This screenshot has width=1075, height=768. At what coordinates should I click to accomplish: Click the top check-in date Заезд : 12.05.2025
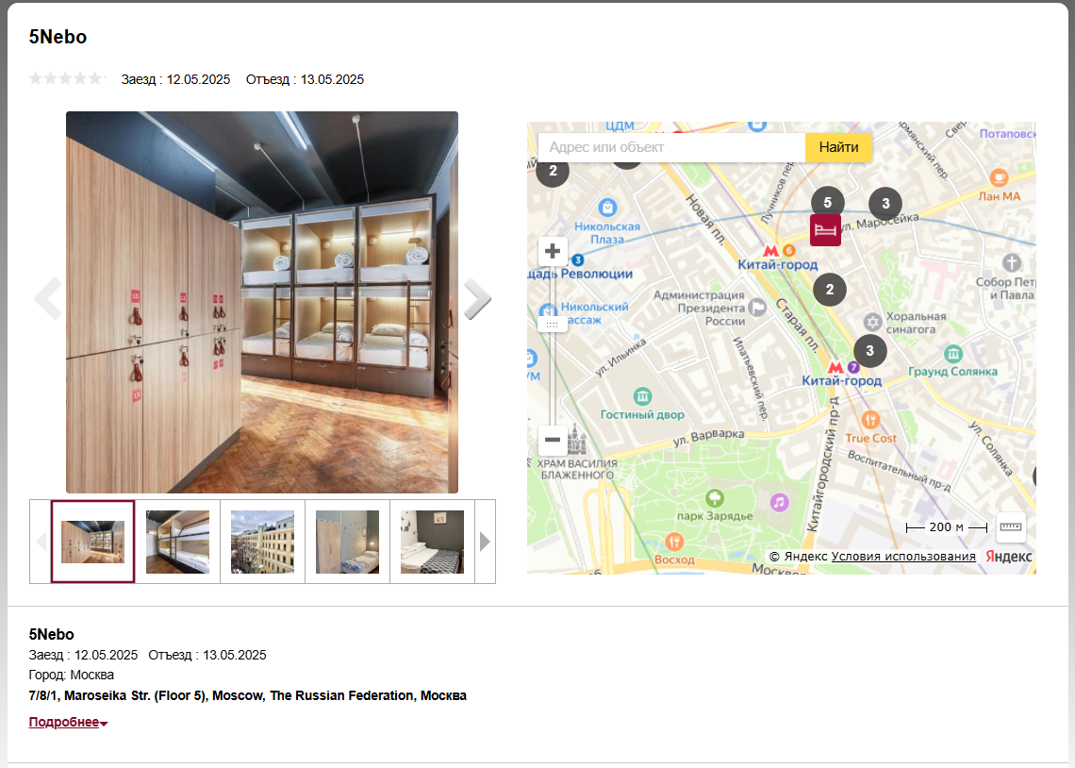175,79
